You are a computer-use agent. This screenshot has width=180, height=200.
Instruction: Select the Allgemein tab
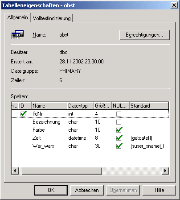pyautogui.click(x=17, y=17)
